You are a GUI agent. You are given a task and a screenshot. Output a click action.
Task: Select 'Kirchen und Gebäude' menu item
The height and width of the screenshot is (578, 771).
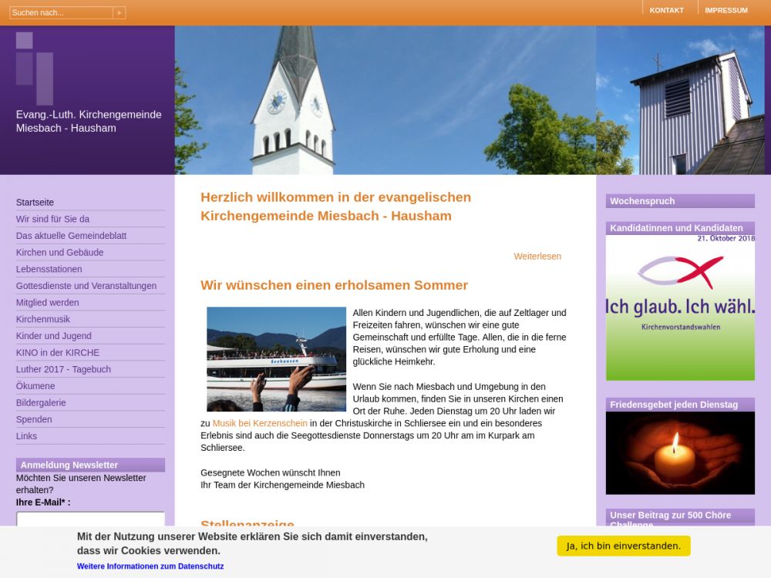click(59, 253)
